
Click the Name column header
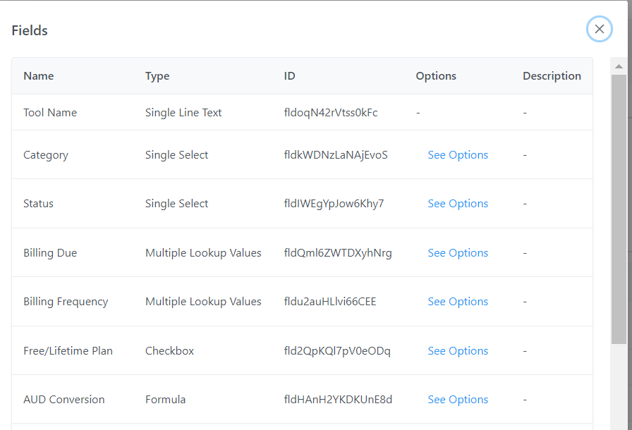39,76
